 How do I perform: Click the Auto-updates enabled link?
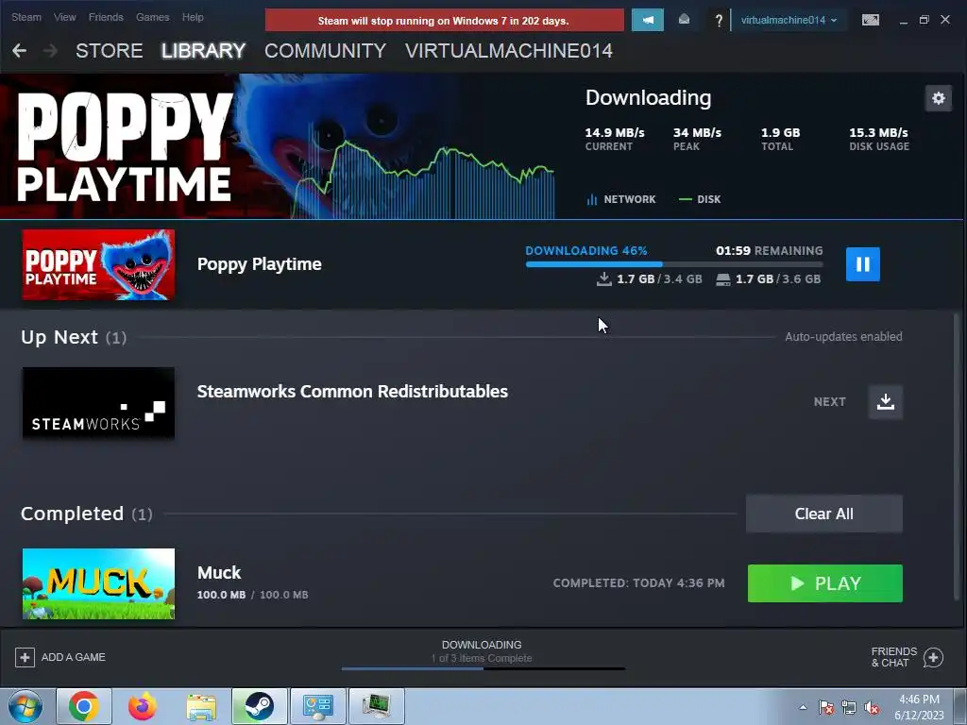[843, 337]
